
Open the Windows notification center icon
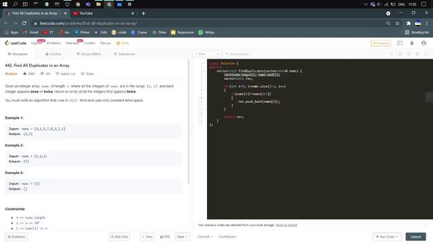coord(424,4)
